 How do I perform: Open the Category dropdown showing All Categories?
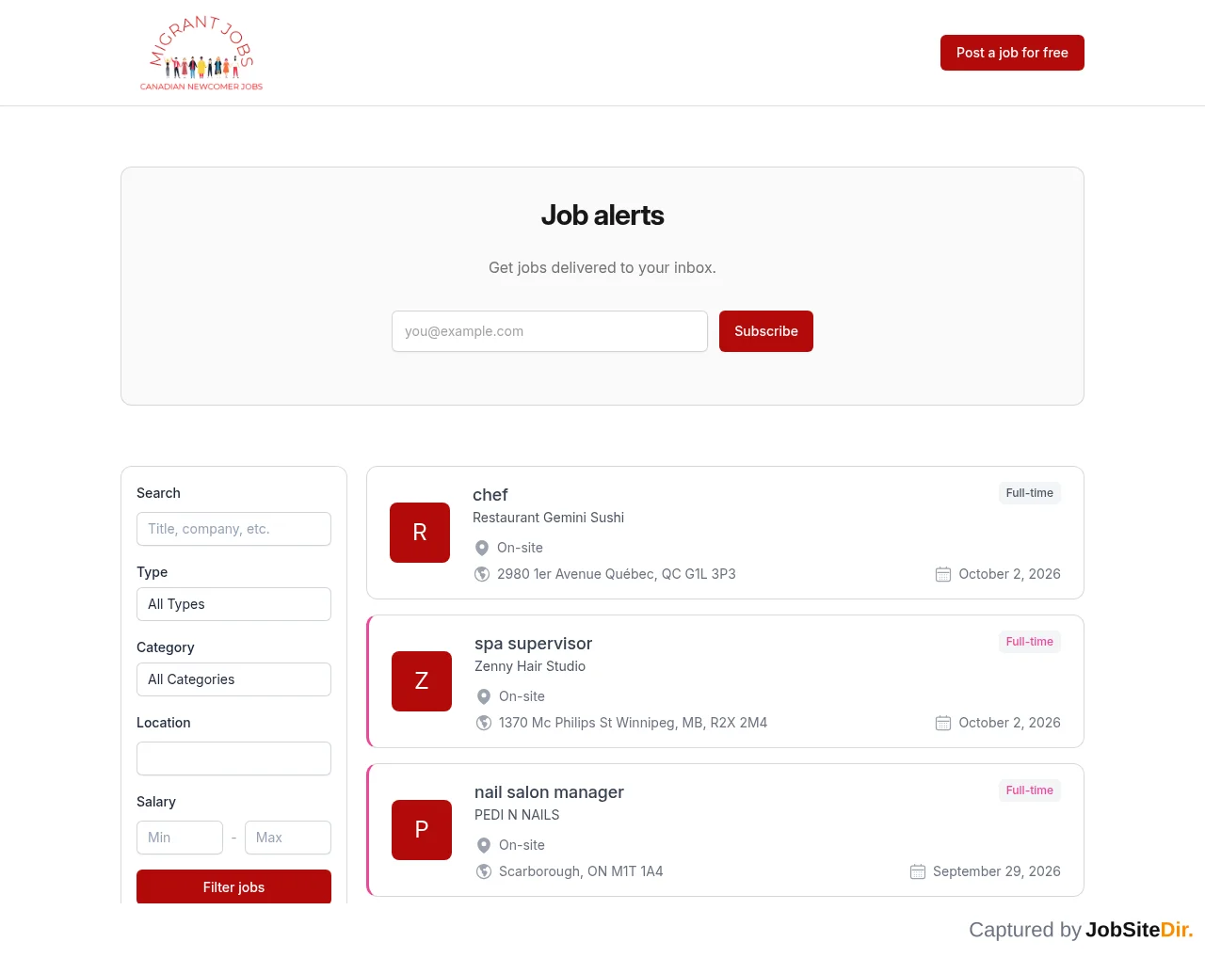(233, 679)
